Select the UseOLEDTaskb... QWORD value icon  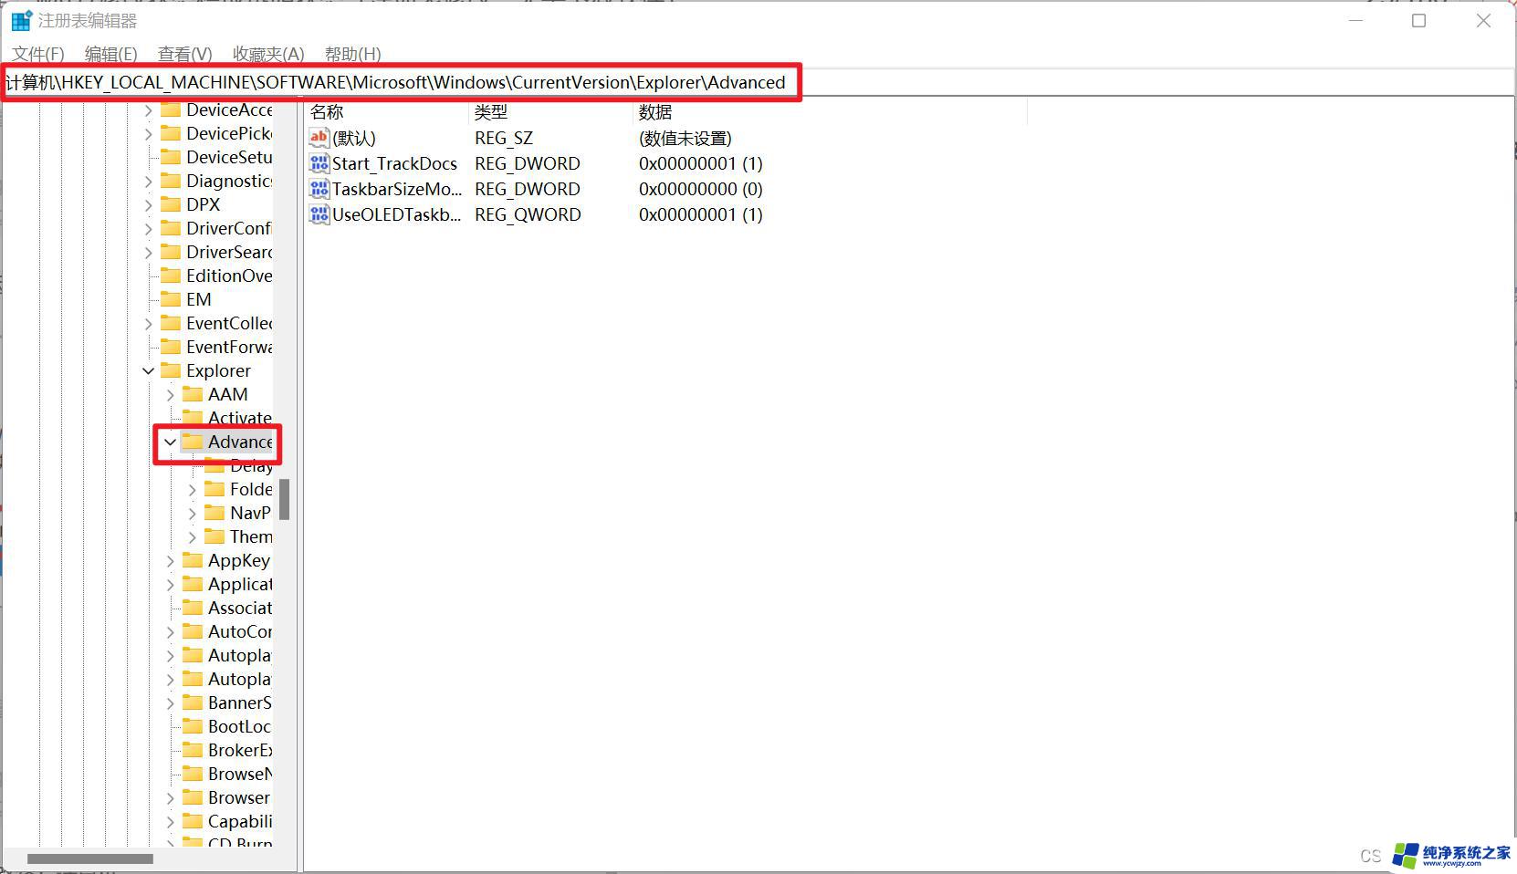[x=319, y=214]
